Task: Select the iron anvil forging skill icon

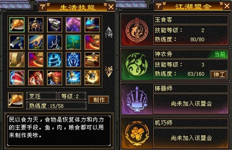Action: pos(54,25)
